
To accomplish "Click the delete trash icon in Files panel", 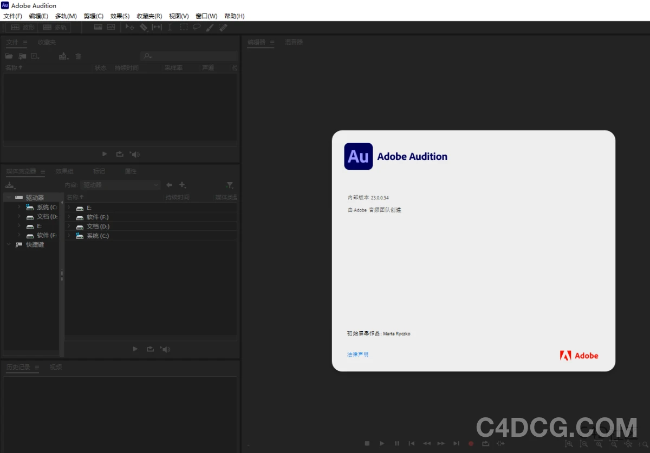I will 77,56.
